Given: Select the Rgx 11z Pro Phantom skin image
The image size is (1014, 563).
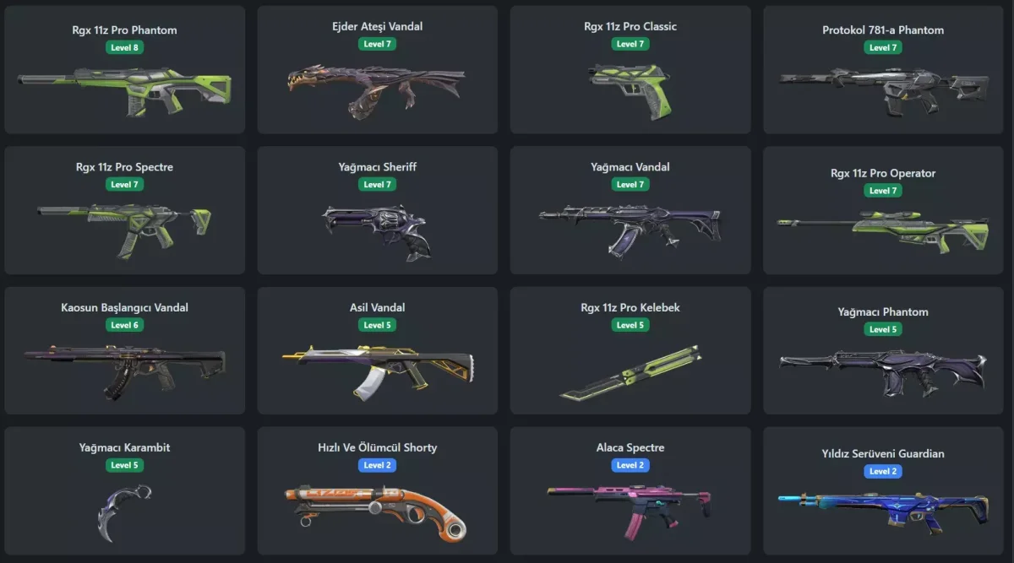Looking at the screenshot, I should pyautogui.click(x=124, y=89).
